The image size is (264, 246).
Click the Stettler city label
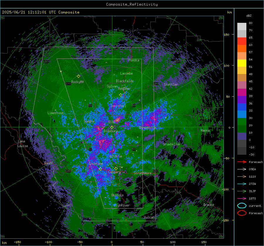pyautogui.click(x=171, y=85)
